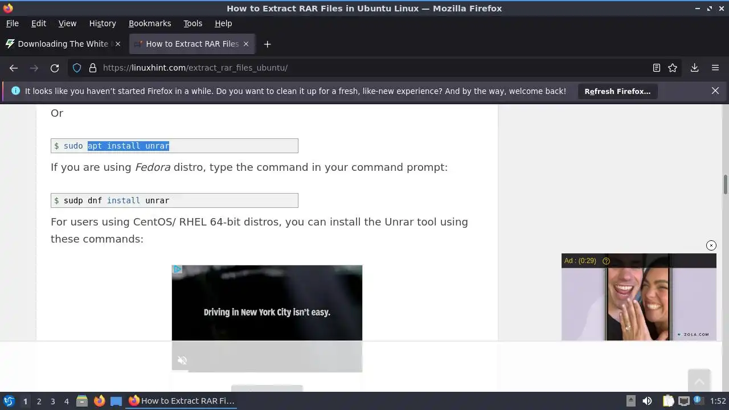
Task: Open the View menu
Action: point(67,23)
